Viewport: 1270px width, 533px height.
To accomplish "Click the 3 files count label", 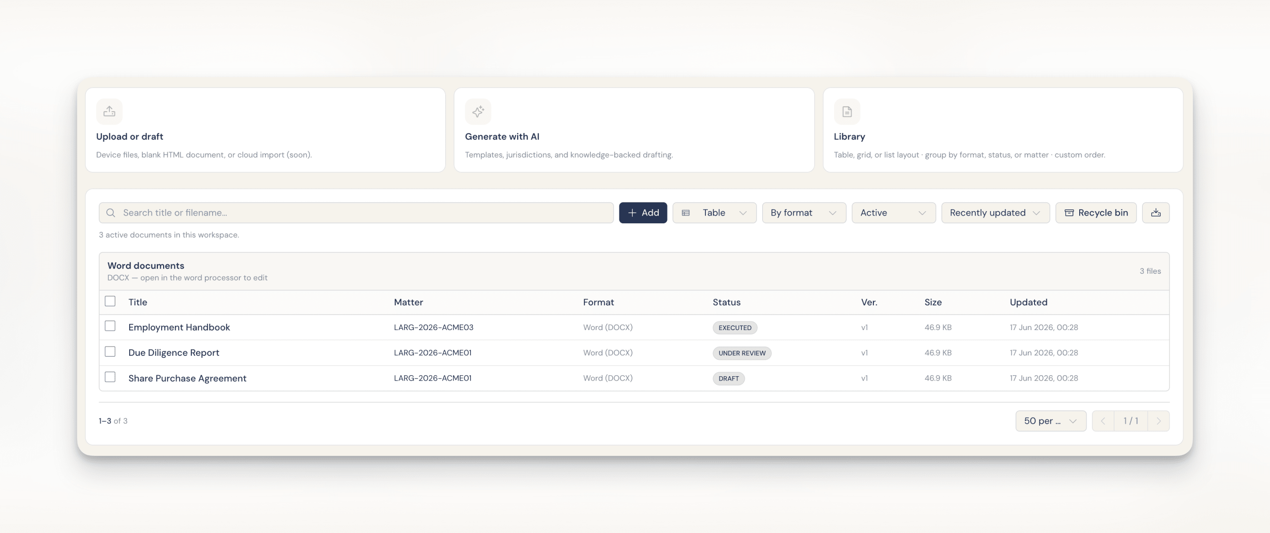I will 1150,271.
